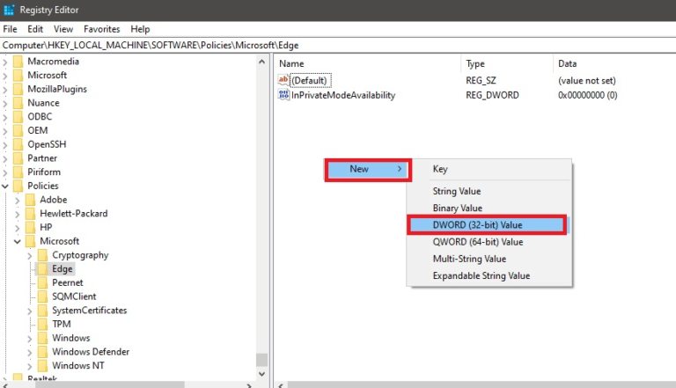The height and width of the screenshot is (388, 676).
Task: Click the Windows NT folder icon
Action: tap(42, 365)
